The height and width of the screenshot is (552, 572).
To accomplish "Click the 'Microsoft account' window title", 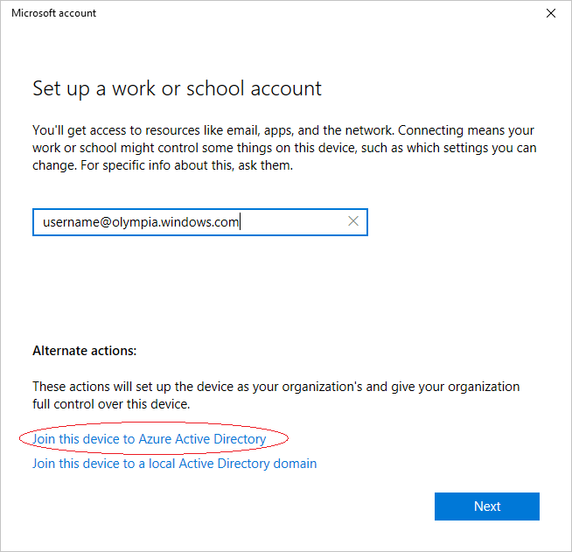I will point(53,13).
